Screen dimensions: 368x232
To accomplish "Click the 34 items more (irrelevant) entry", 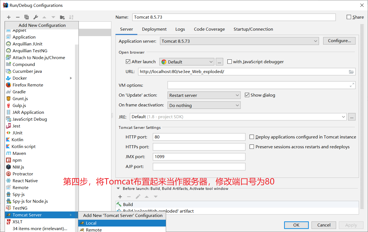I will point(40,228).
